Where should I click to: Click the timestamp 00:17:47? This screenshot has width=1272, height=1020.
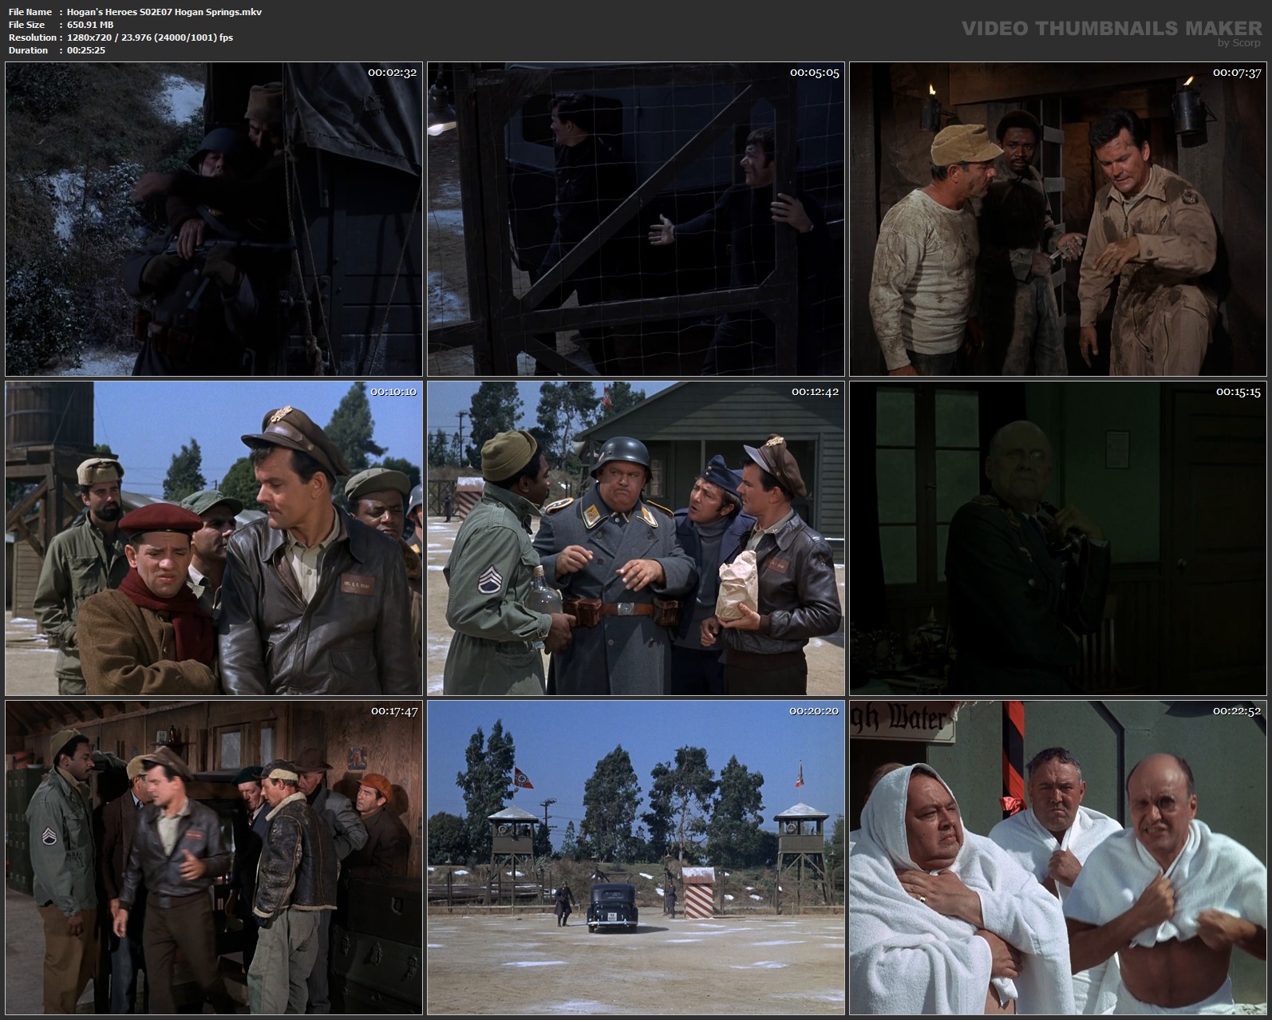click(393, 711)
